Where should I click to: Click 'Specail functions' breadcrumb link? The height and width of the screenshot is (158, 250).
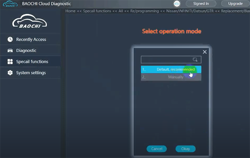coord(97,11)
